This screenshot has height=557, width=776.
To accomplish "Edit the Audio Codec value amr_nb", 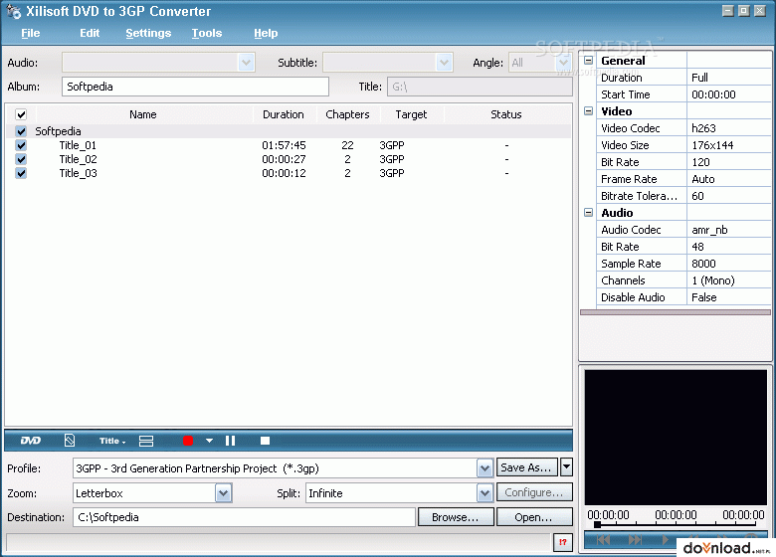I will [x=729, y=230].
